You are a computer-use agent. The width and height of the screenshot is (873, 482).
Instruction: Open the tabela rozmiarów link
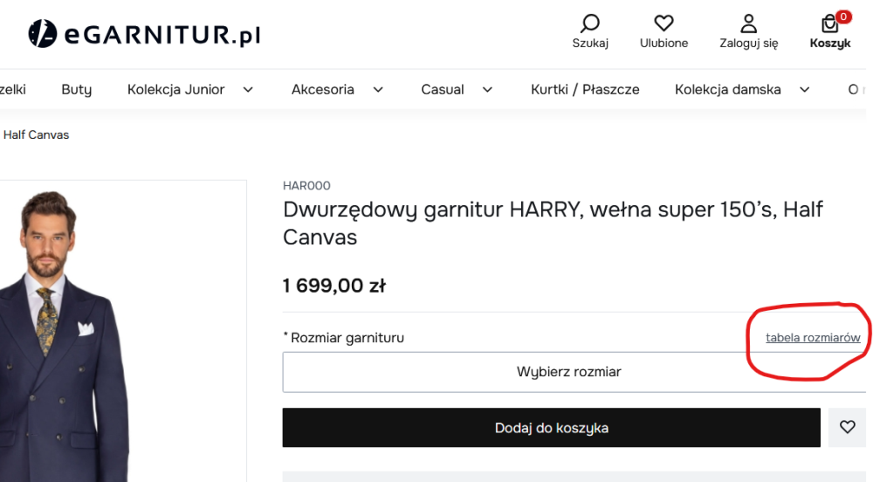[x=813, y=338]
